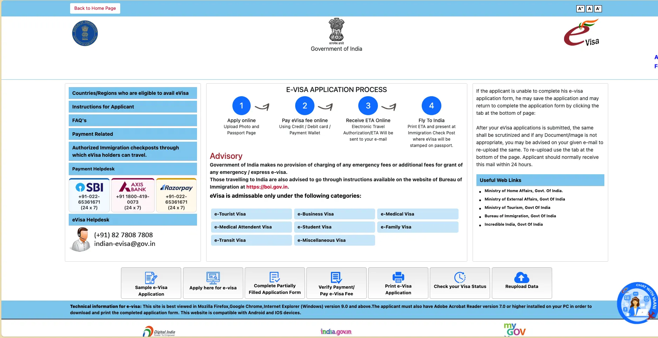Select e-Miscellaneous Visa category
The image size is (658, 338).
pos(334,240)
